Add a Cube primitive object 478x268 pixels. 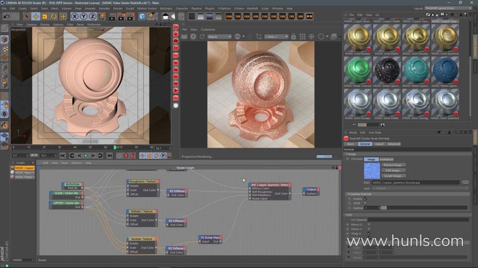142,16
